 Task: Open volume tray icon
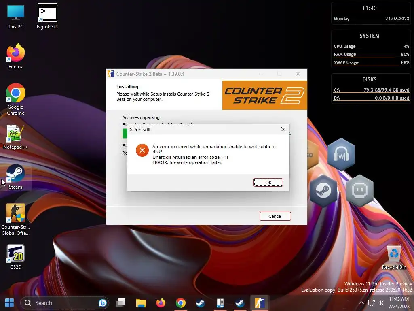pyautogui.click(x=380, y=303)
